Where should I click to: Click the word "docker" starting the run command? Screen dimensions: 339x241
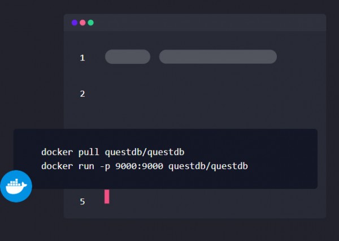pyautogui.click(x=56, y=166)
